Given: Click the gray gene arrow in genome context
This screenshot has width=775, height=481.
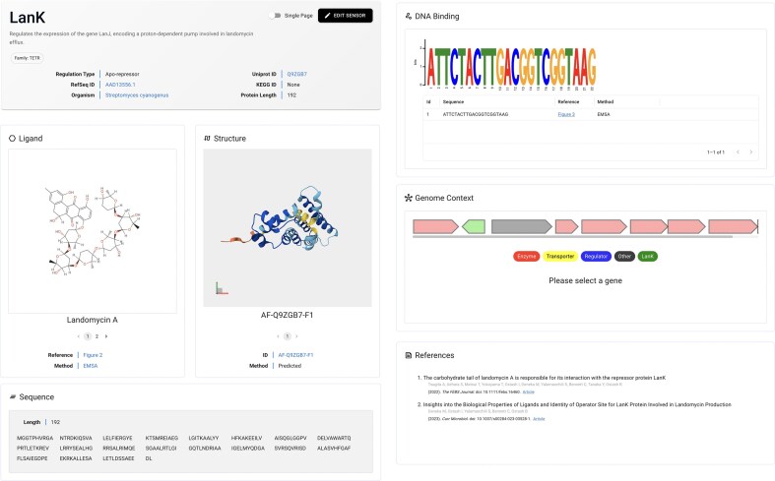Looking at the screenshot, I should (522, 226).
